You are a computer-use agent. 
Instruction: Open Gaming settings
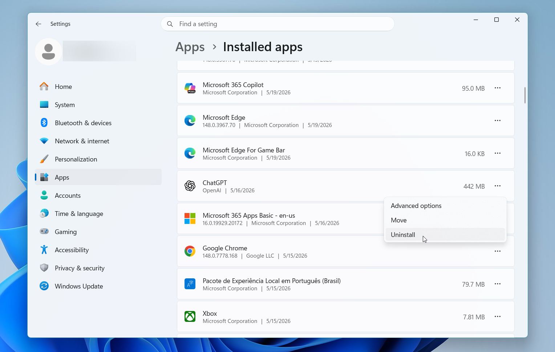pos(98,232)
